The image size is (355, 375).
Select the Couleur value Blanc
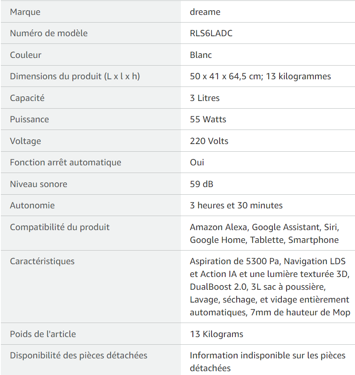pos(200,55)
